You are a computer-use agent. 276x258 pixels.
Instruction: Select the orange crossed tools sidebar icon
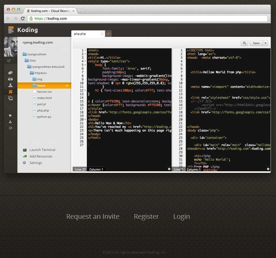tap(10, 92)
